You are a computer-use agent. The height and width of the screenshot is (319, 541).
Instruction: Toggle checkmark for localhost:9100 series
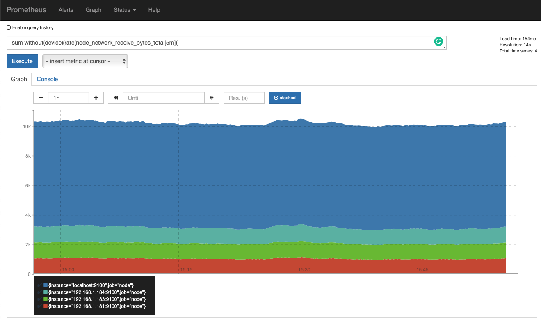tap(40, 285)
